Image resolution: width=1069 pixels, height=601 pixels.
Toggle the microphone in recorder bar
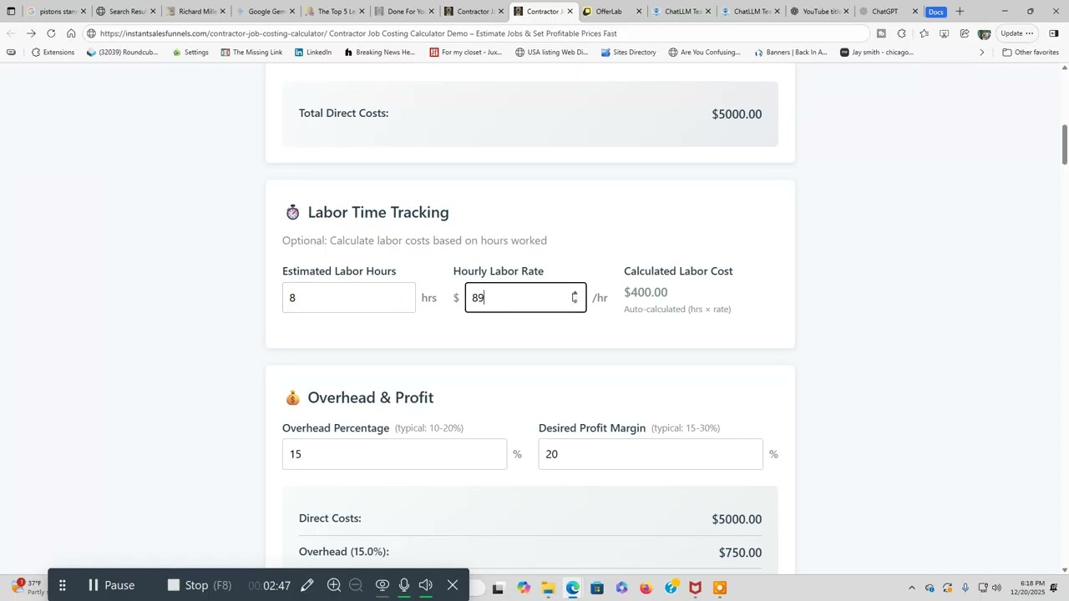point(404,585)
